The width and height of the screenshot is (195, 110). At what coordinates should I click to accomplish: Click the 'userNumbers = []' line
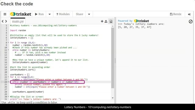(x=20, y=75)
